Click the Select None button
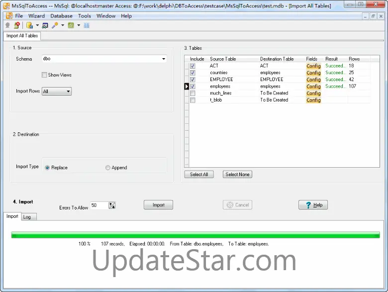 (237, 175)
